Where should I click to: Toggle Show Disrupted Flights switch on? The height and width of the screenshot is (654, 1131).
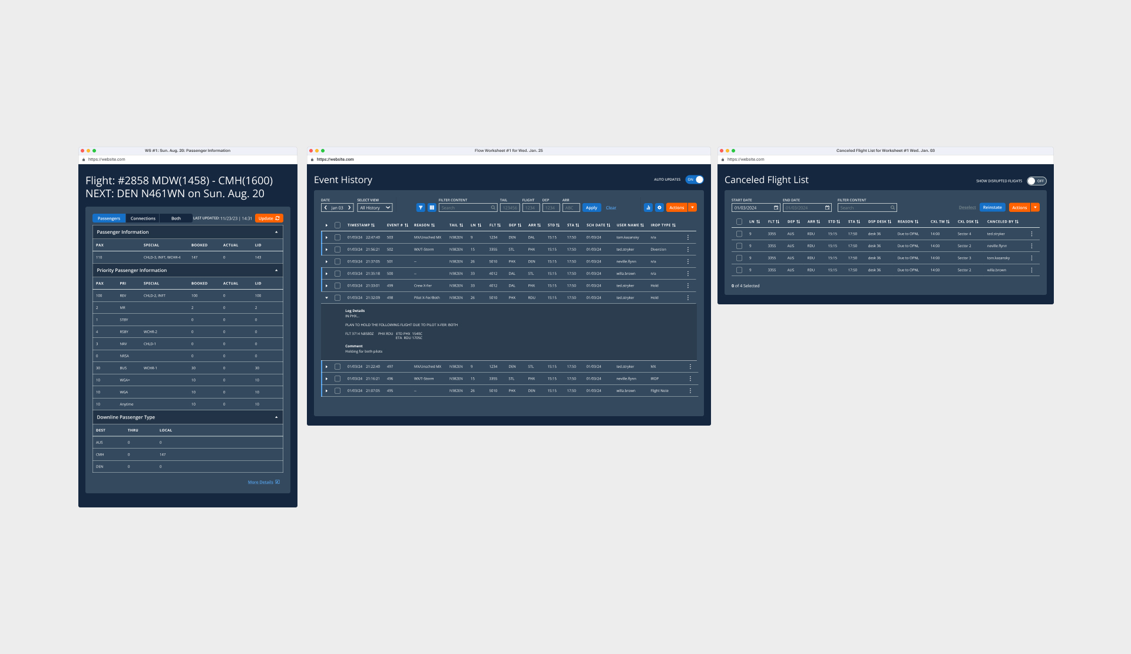tap(1037, 181)
